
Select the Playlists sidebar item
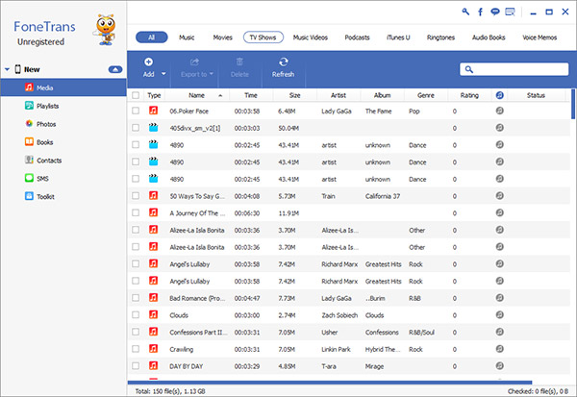(48, 106)
